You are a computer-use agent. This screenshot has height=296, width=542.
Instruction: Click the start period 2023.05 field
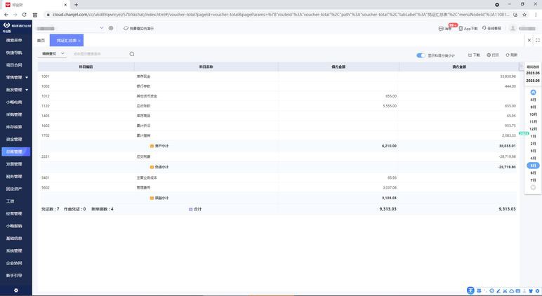point(533,73)
